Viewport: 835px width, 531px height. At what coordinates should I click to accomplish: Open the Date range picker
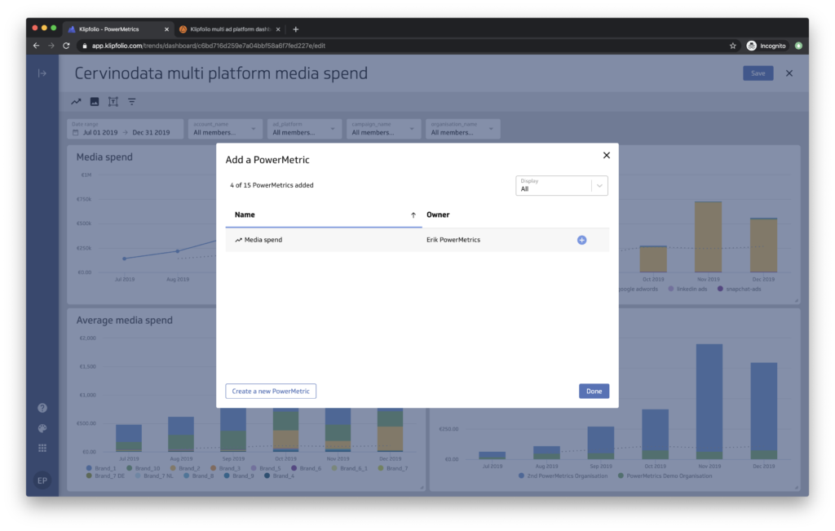[125, 129]
